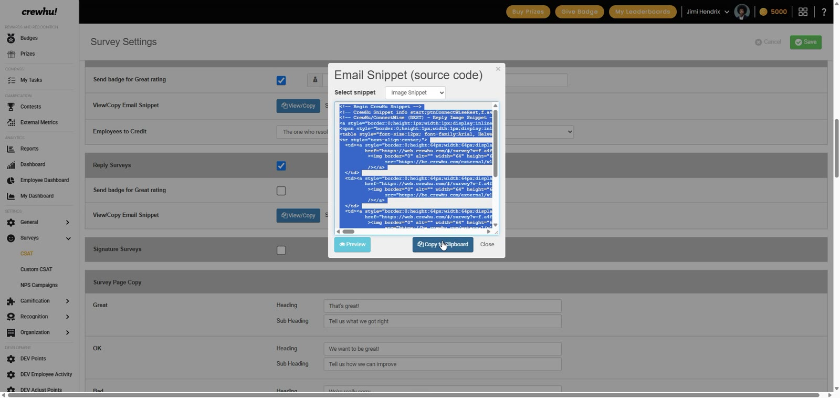Click the snippet code horizontal scrollbar
840x398 pixels.
[349, 232]
